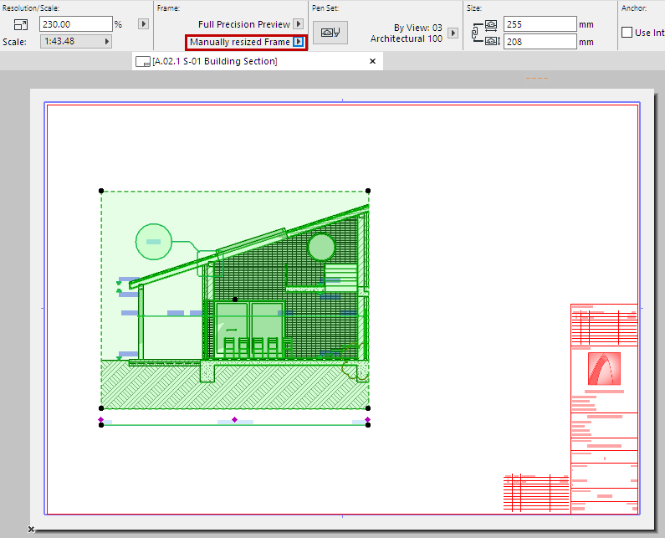
Task: Click the layout sheet icon in tab
Action: (144, 62)
